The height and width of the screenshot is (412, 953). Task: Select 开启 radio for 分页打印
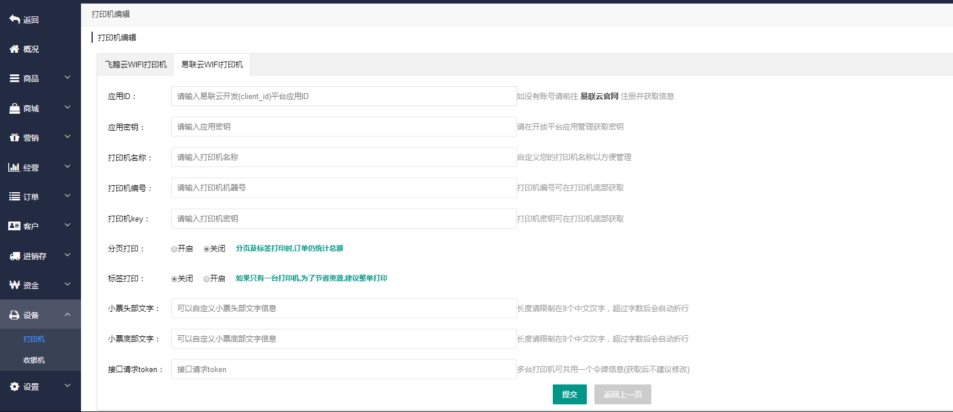tap(174, 249)
